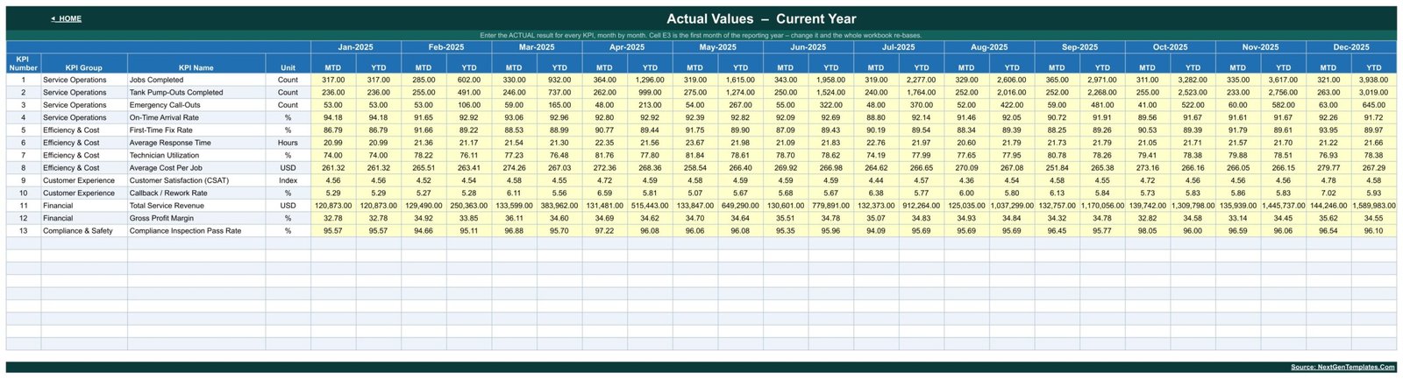Click Tank Pump-Outs Dec YTD value 3,019.00
Screen dimensions: 1403x379
pos(1374,92)
